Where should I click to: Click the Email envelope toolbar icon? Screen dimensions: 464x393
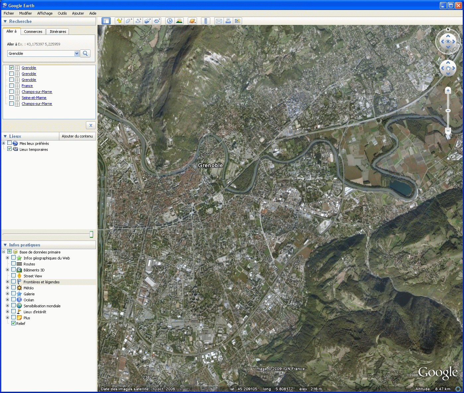click(219, 21)
